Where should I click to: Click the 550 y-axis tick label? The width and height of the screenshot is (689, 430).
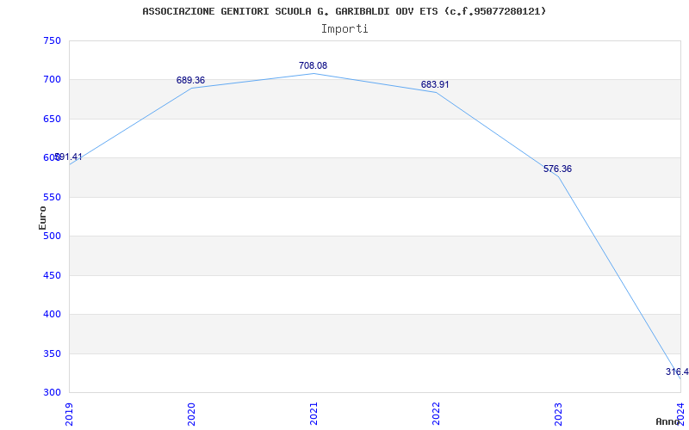(52, 198)
